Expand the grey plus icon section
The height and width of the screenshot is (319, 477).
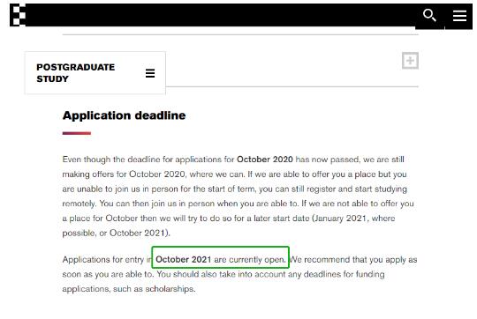(410, 61)
